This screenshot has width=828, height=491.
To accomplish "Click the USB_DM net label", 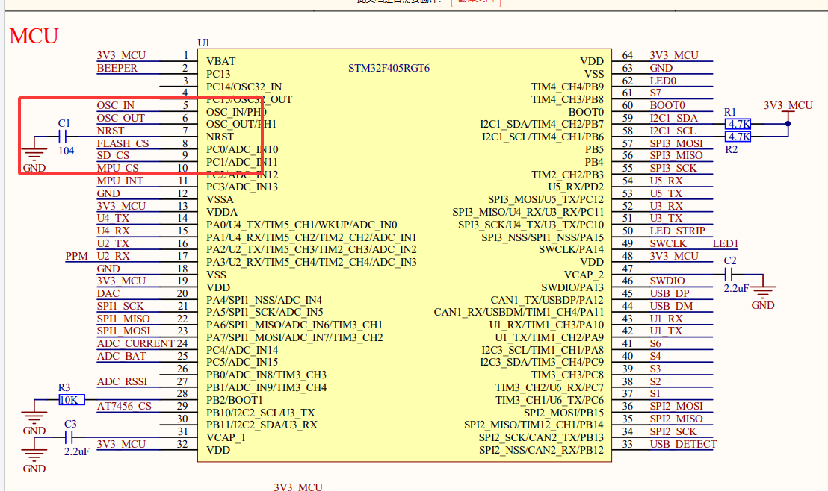I will [670, 307].
